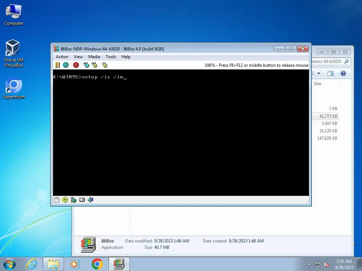
Task: Click the Explorer search magnifier icon
Action: click(x=346, y=61)
